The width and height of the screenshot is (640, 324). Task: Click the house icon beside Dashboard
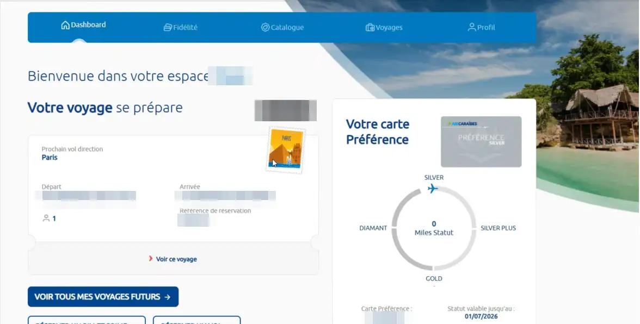coord(65,25)
